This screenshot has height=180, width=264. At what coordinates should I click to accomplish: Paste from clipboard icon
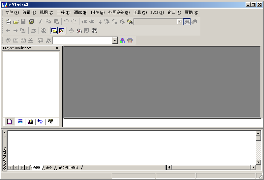pyautogui.click(x=56, y=21)
